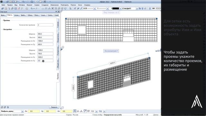Viewport: 206px width, 116px height.
Task: Open pen thickness 0.25 dropdown
Action: click(95, 9)
